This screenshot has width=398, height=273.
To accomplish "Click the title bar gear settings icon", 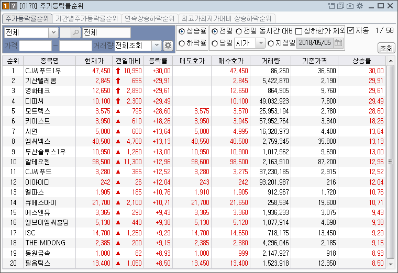I will (360, 6).
